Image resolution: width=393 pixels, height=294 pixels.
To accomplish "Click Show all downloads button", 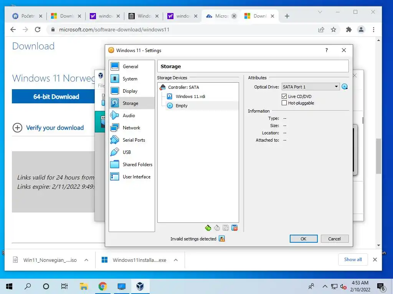I will pos(353,260).
